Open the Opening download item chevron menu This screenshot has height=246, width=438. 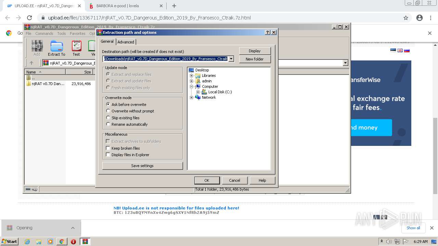[73, 228]
